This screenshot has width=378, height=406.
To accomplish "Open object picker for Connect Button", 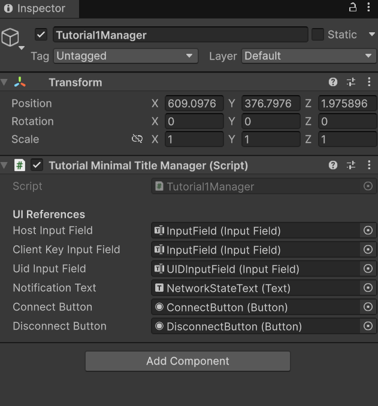I will 368,307.
